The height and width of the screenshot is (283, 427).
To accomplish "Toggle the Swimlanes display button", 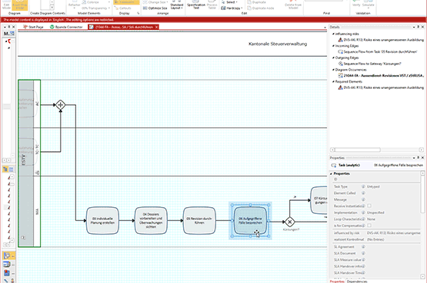I will click(x=126, y=2).
